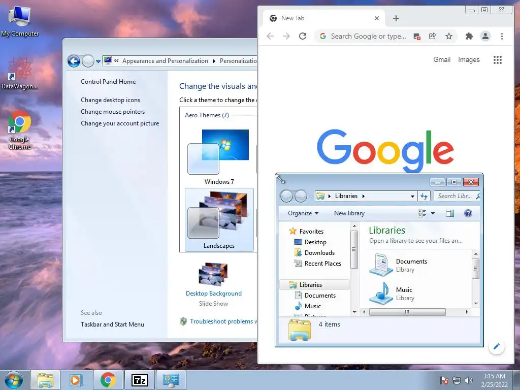The height and width of the screenshot is (390, 520).
Task: Click Control Panel Home link
Action: coord(108,82)
